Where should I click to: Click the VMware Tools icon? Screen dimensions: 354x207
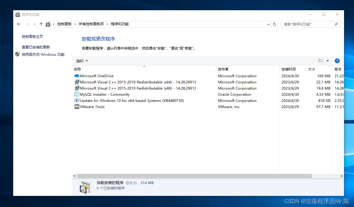click(x=77, y=107)
